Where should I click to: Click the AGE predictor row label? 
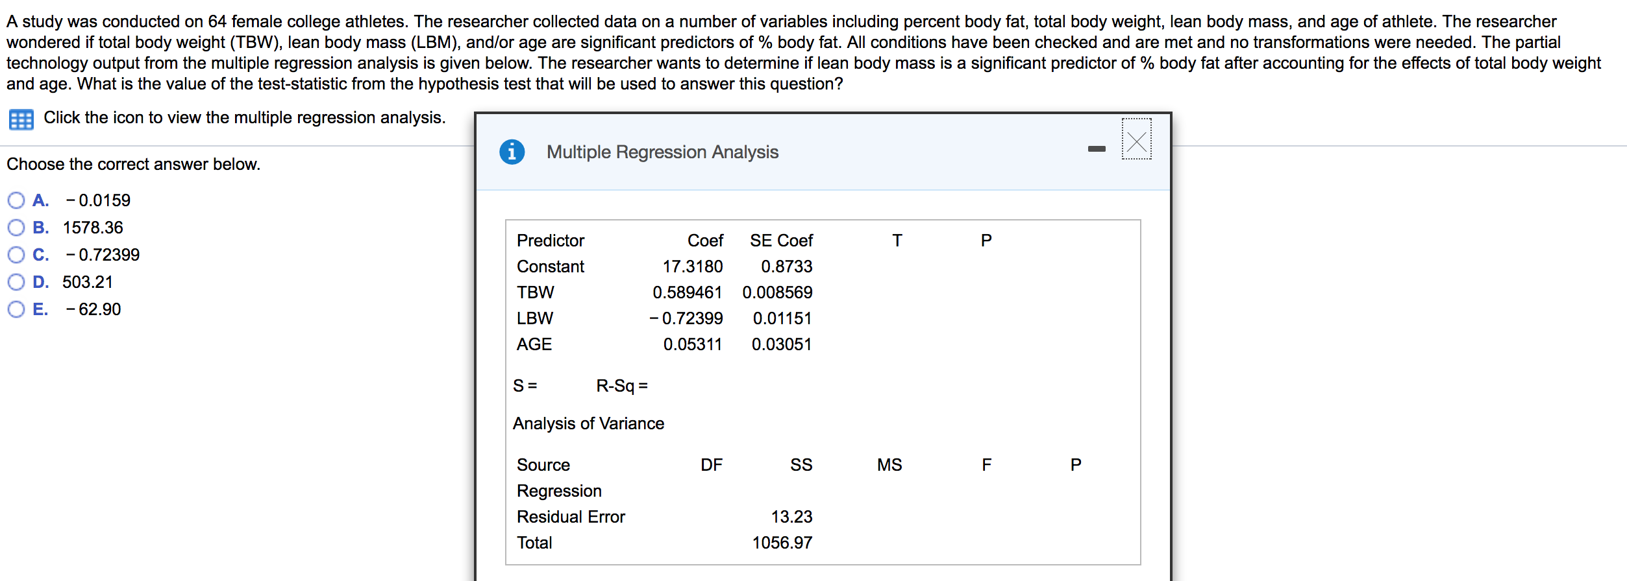point(534,344)
